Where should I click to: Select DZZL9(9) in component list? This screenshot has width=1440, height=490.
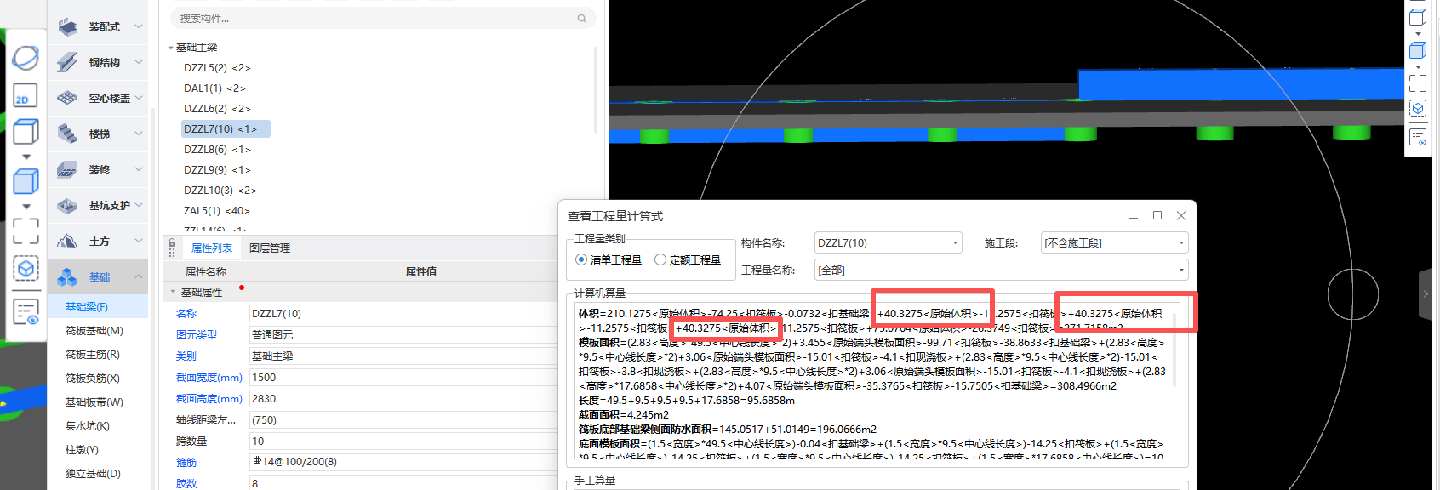click(x=217, y=170)
